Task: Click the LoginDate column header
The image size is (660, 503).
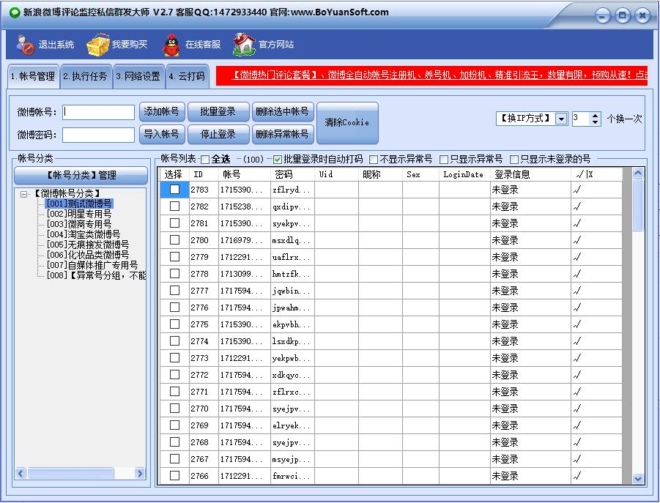Action: 464,174
